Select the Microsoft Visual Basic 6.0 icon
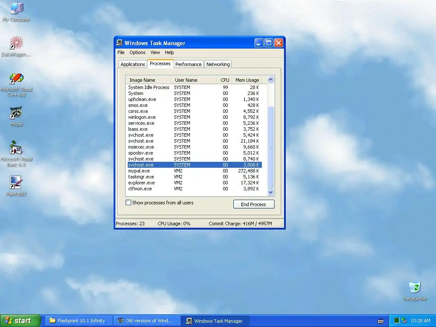The width and height of the screenshot is (436, 327). [17, 154]
